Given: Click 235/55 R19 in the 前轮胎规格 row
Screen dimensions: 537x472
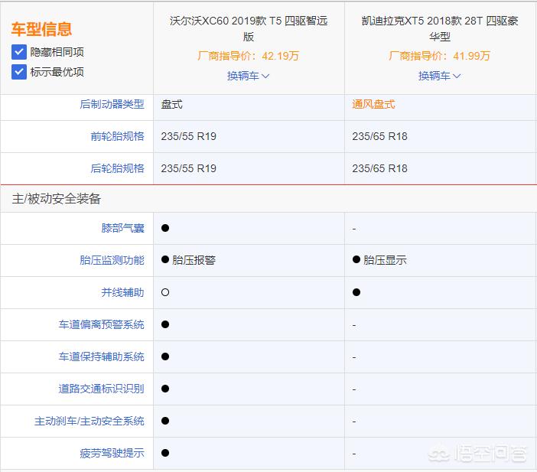Looking at the screenshot, I should [x=189, y=136].
